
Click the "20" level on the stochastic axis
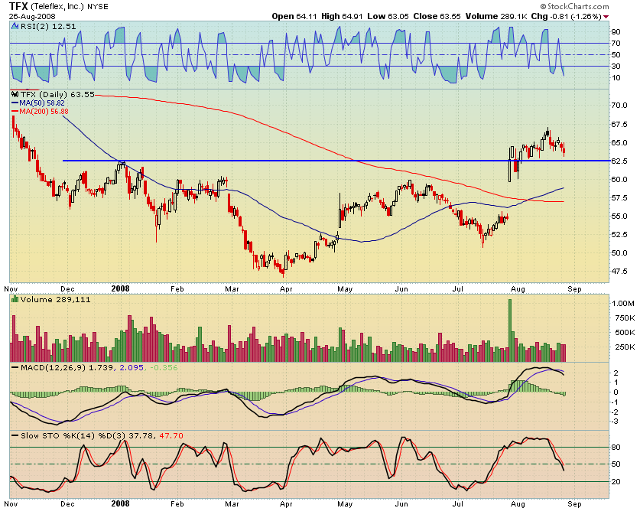point(616,481)
